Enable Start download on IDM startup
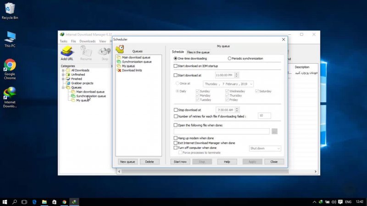Image resolution: width=367 pixels, height=206 pixels. (x=176, y=66)
